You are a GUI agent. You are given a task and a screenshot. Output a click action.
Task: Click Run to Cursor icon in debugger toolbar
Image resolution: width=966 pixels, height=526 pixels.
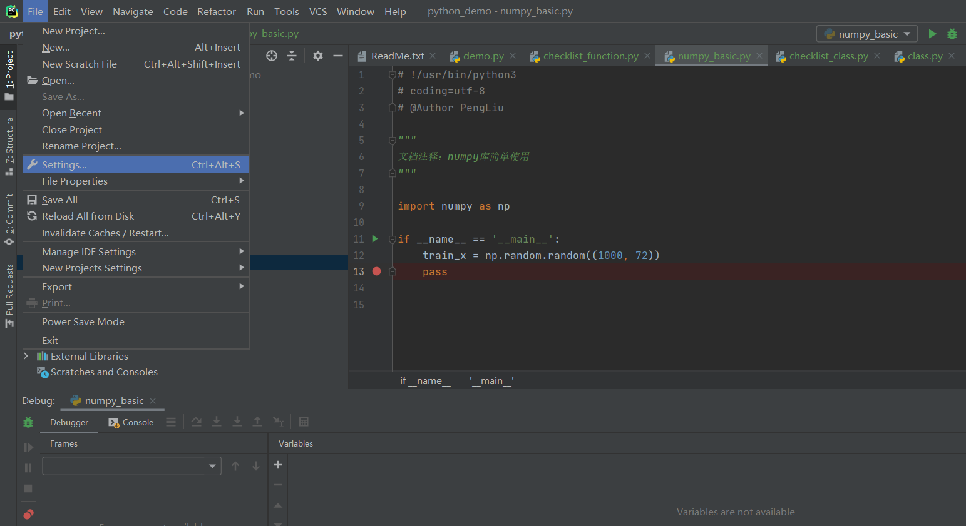click(279, 422)
